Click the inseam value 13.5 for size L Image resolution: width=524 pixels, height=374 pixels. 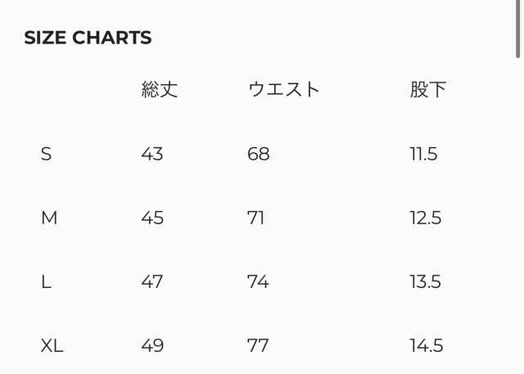[426, 282]
